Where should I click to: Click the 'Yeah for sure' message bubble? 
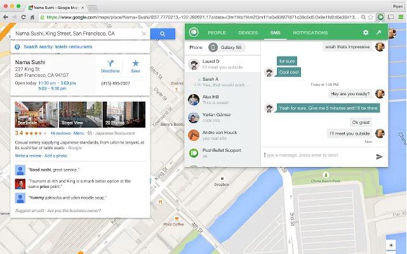pyautogui.click(x=328, y=108)
